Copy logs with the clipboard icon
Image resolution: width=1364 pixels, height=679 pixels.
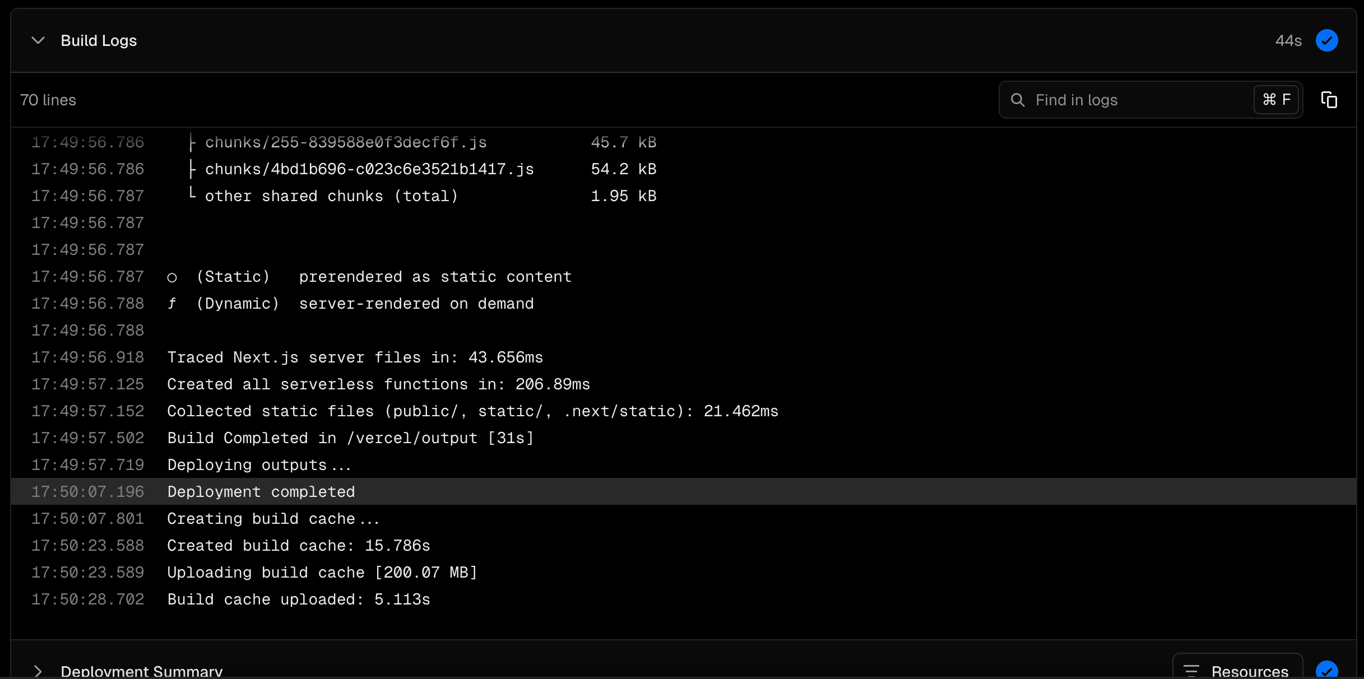click(x=1329, y=100)
